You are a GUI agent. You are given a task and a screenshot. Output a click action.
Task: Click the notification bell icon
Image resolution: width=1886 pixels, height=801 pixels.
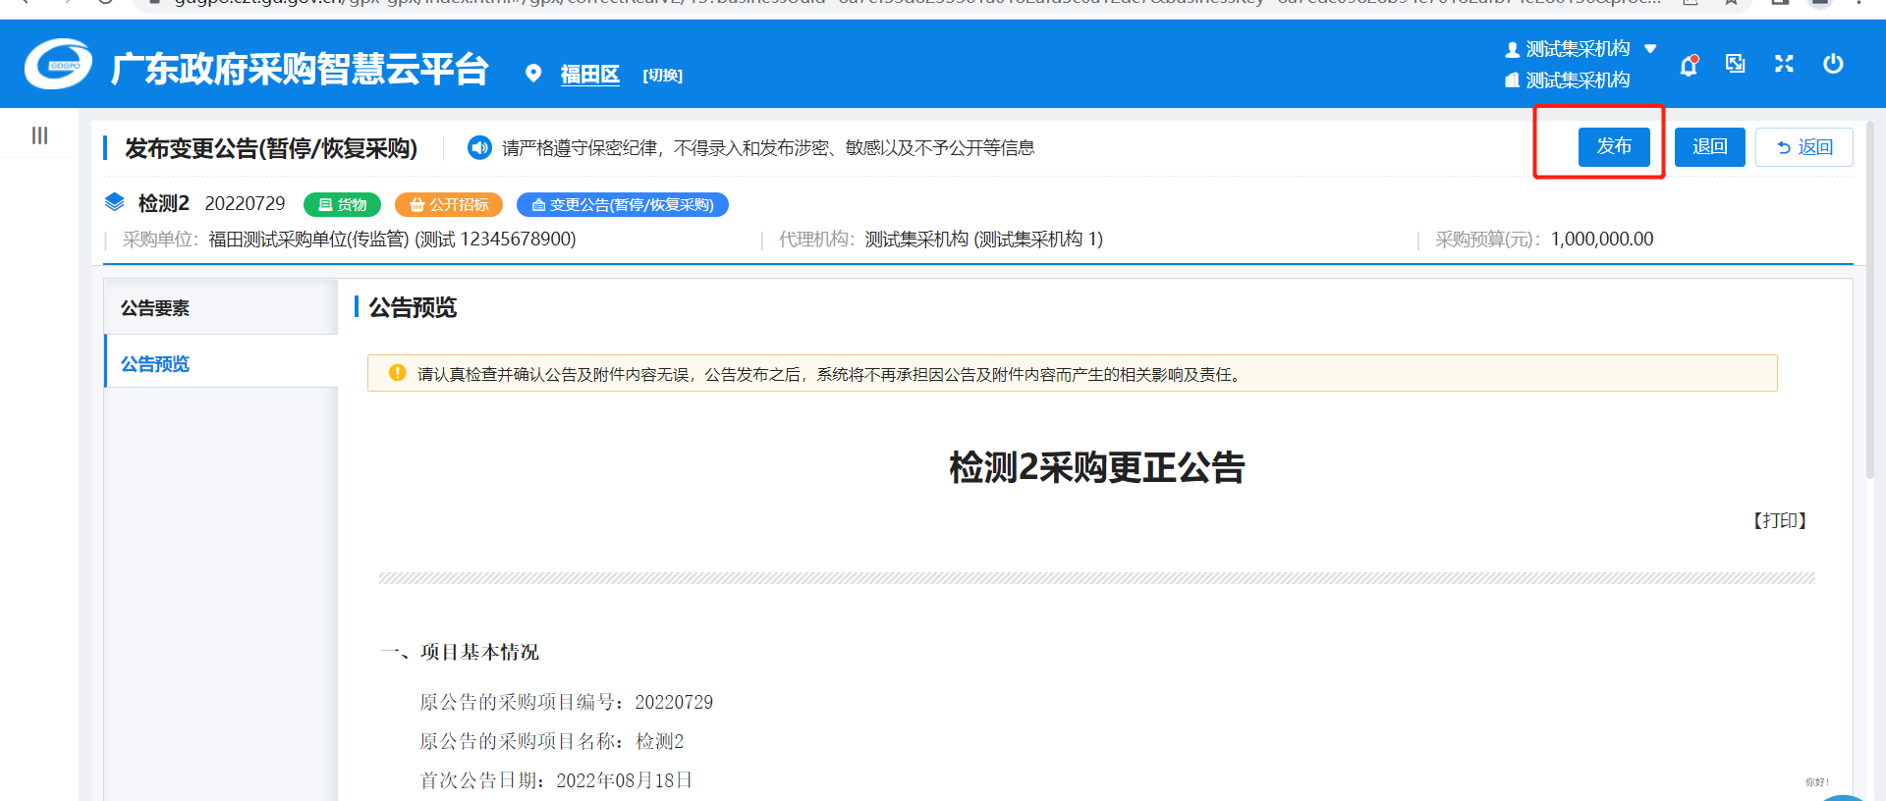(x=1689, y=66)
